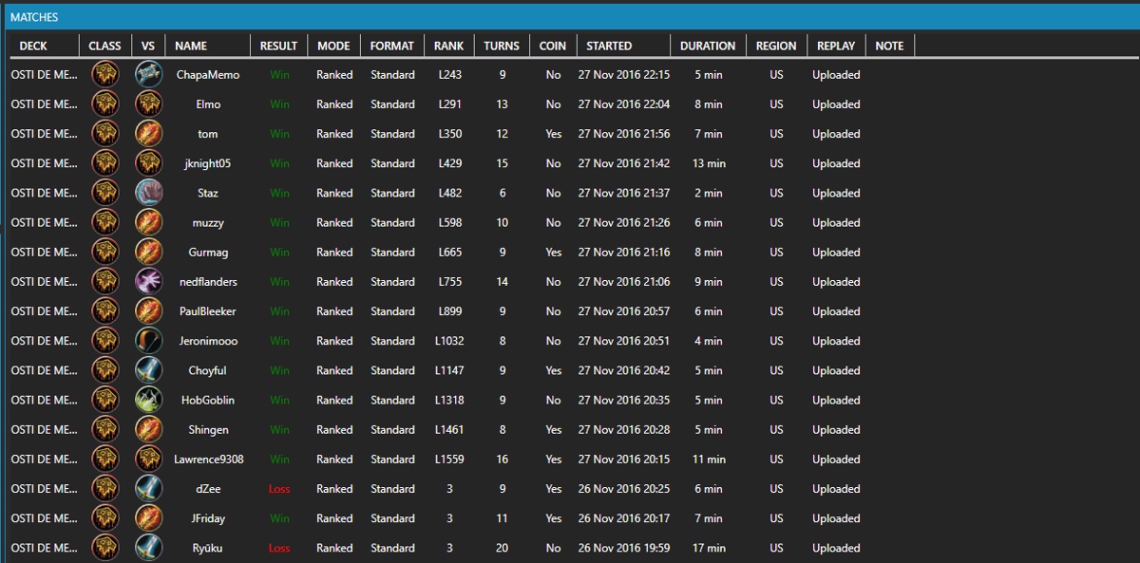Click player Druid class icon in Ryūku row
Screen dimensions: 1140x563
click(x=105, y=548)
